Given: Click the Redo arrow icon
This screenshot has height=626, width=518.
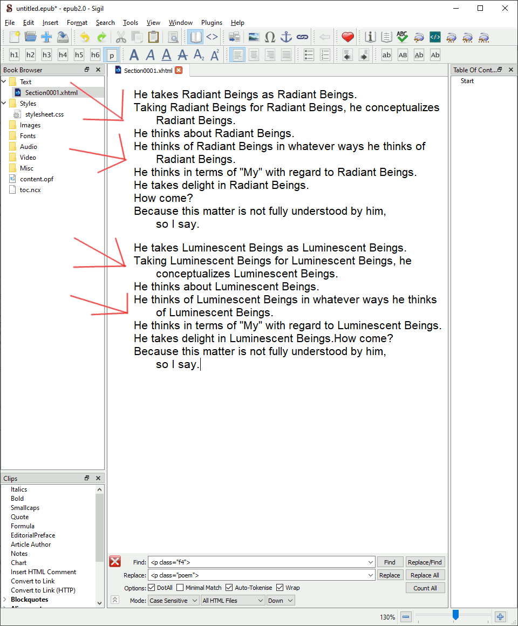Looking at the screenshot, I should click(101, 37).
